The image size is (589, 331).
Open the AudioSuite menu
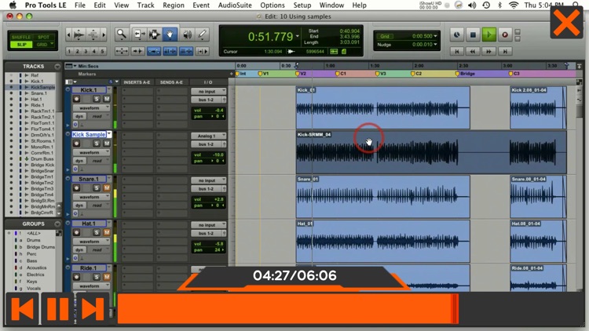[235, 5]
